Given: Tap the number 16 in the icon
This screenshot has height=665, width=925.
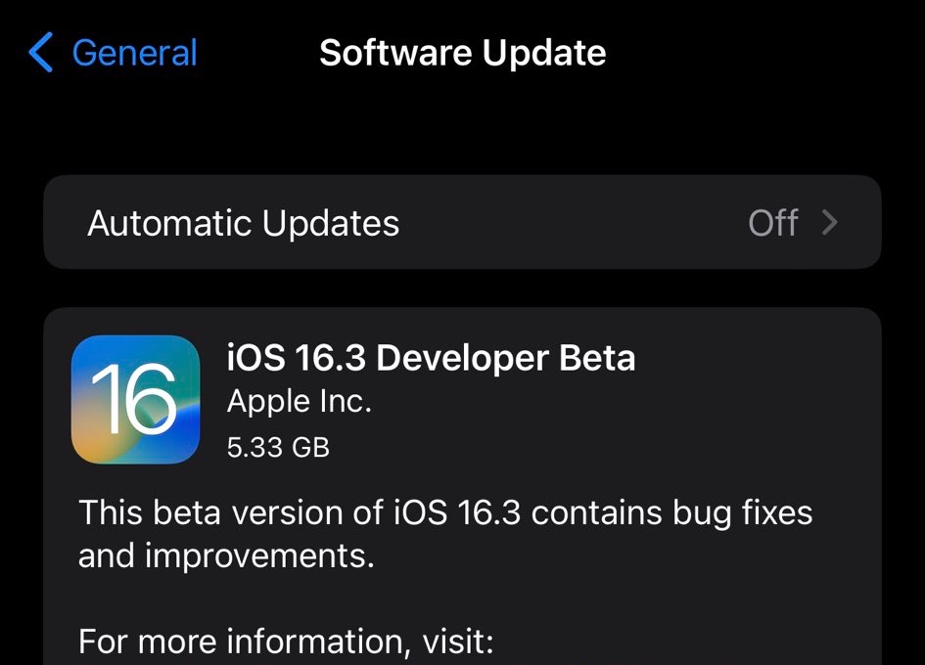Looking at the screenshot, I should (134, 399).
